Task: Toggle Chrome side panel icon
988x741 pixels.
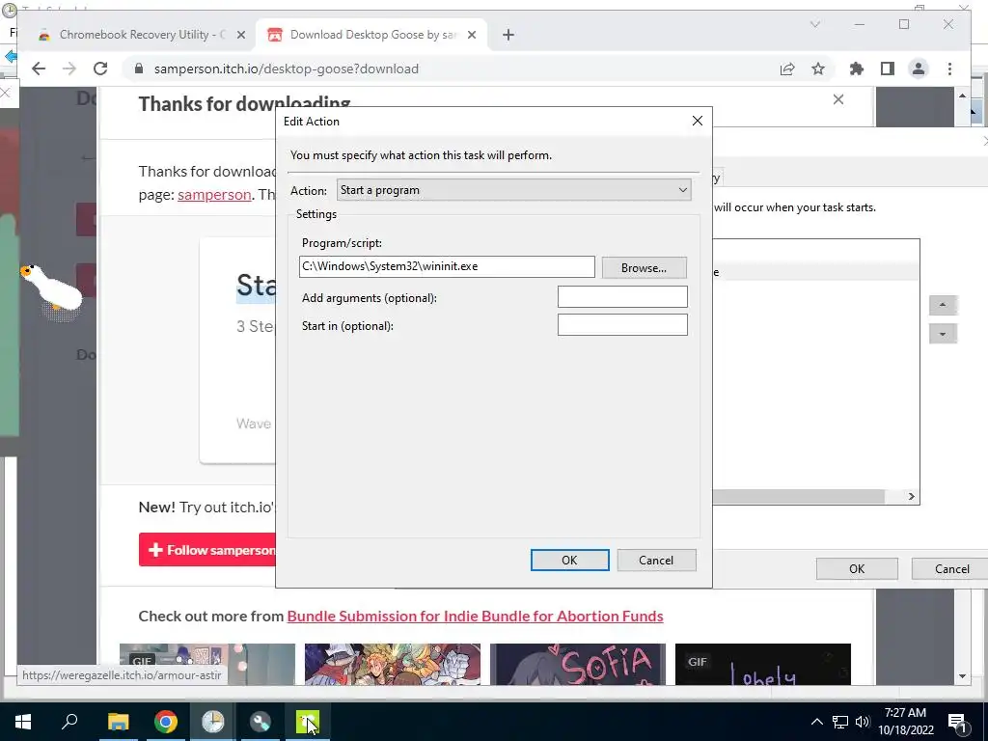Action: [888, 69]
